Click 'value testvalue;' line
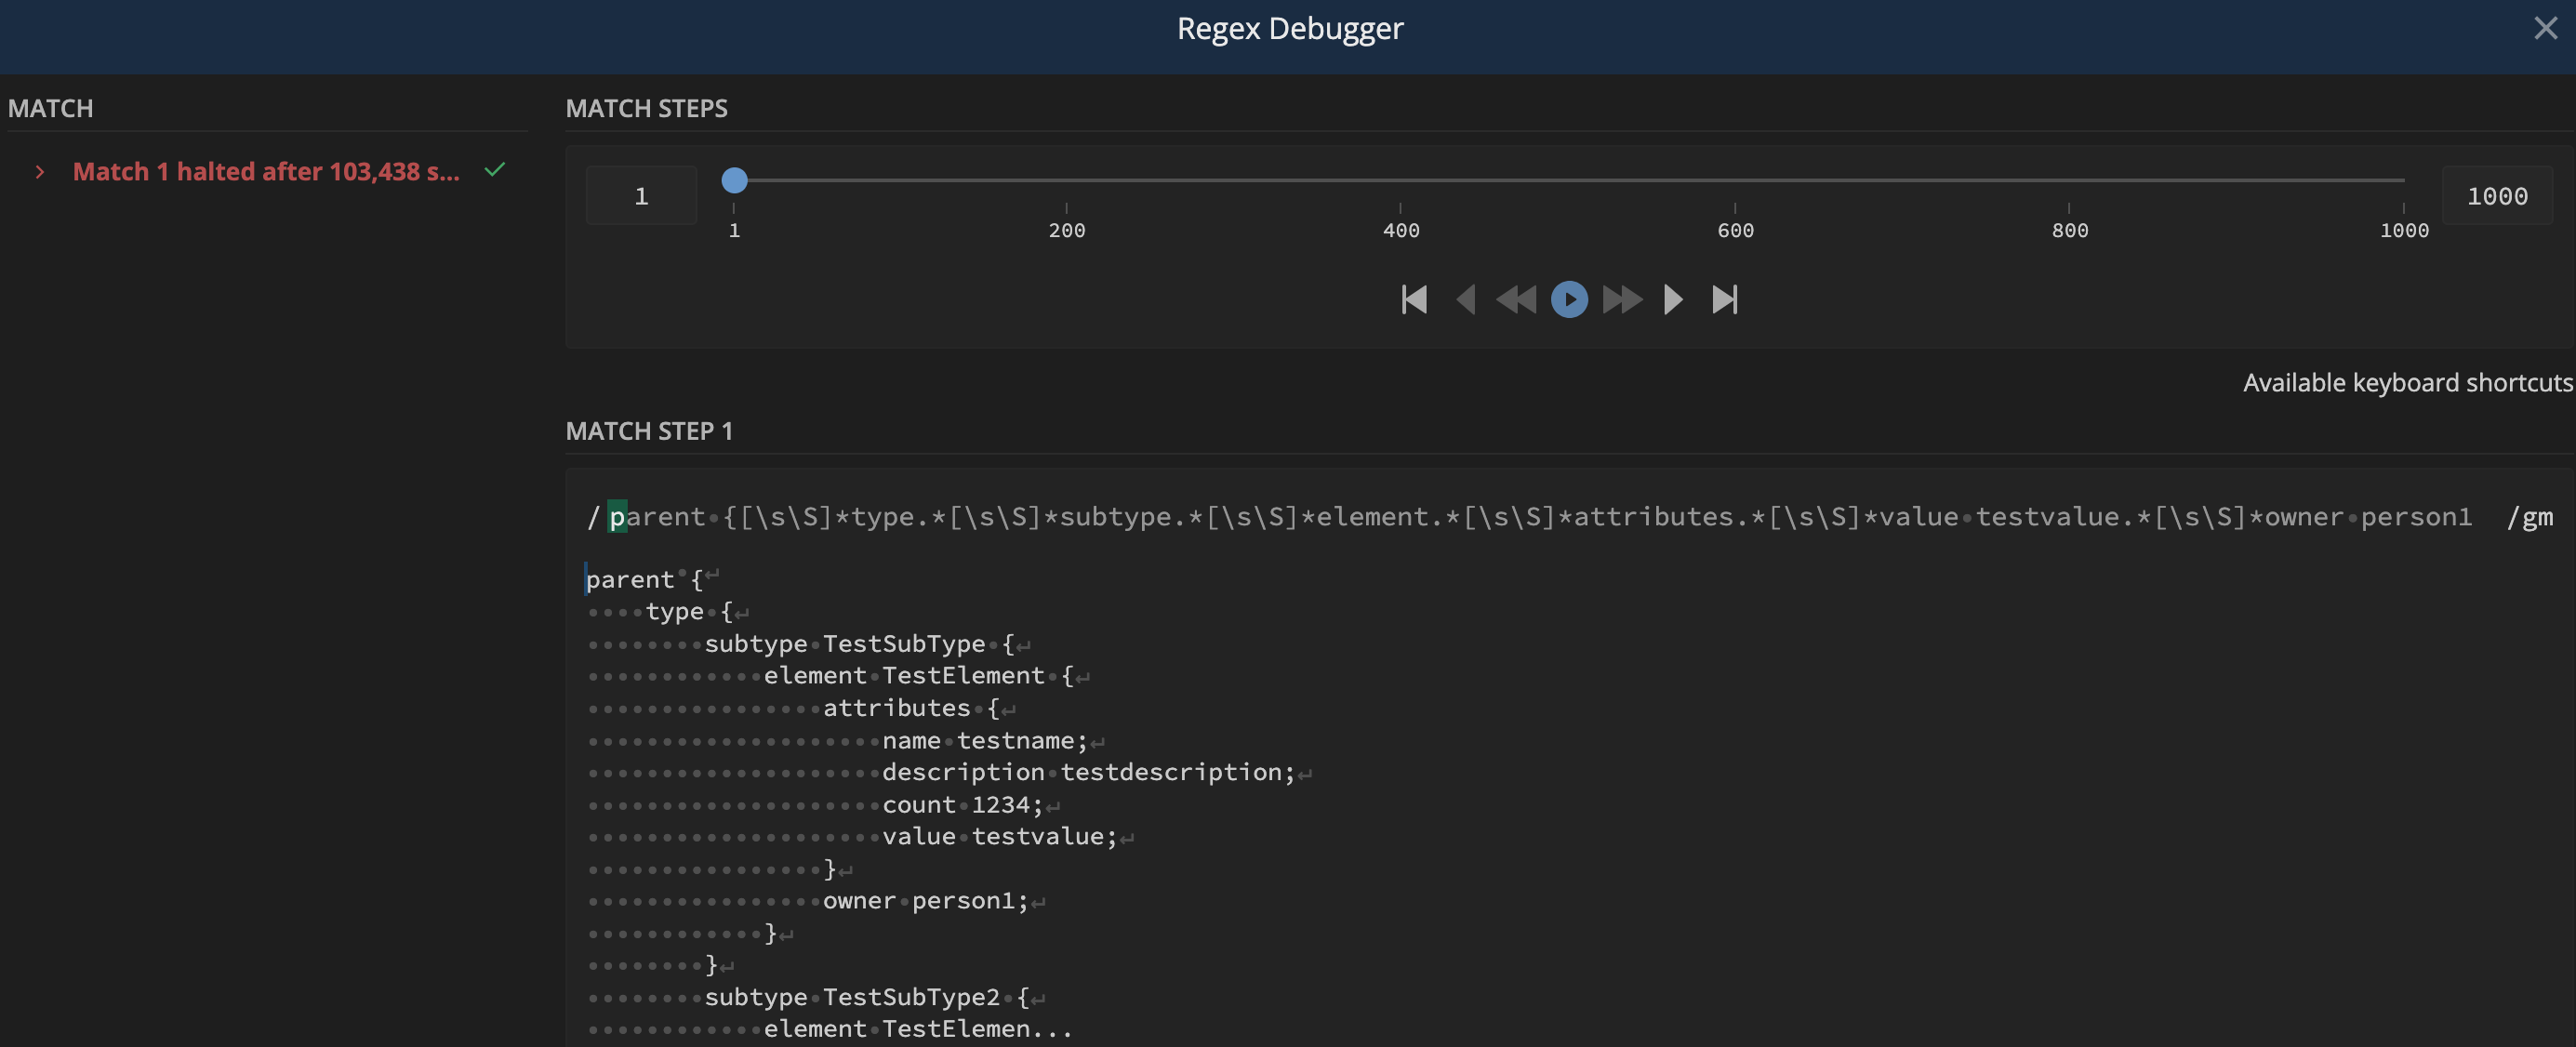Screen dimensions: 2576x1047 [999, 836]
